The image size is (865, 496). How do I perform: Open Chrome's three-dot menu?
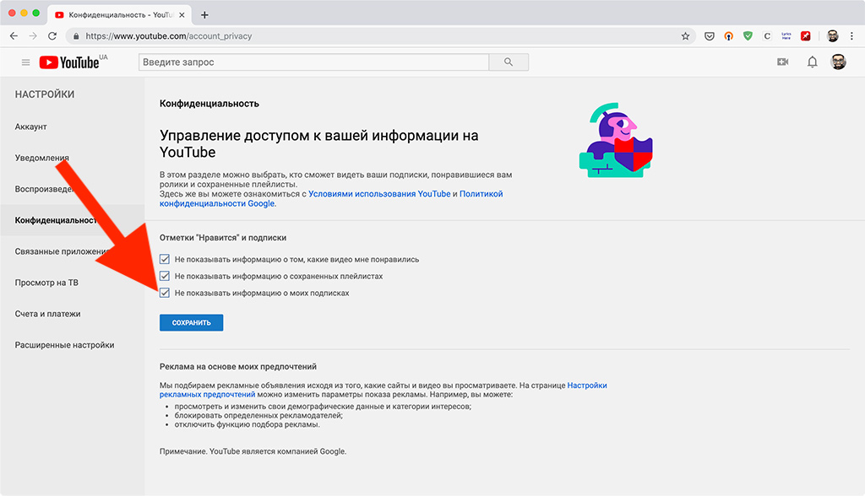[x=851, y=36]
